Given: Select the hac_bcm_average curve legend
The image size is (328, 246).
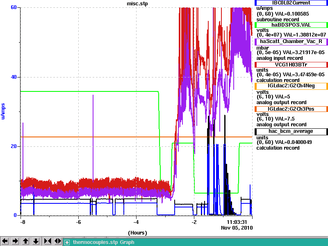Looking at the screenshot, I should point(291,131).
